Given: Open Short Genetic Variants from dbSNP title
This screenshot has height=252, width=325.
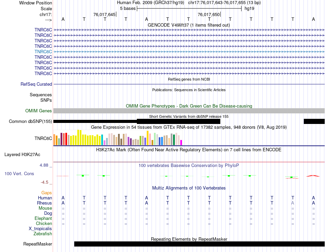Looking at the screenshot, I should [189, 116].
